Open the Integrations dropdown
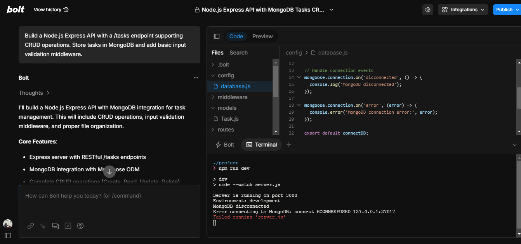This screenshot has width=521, height=244. coord(463,9)
